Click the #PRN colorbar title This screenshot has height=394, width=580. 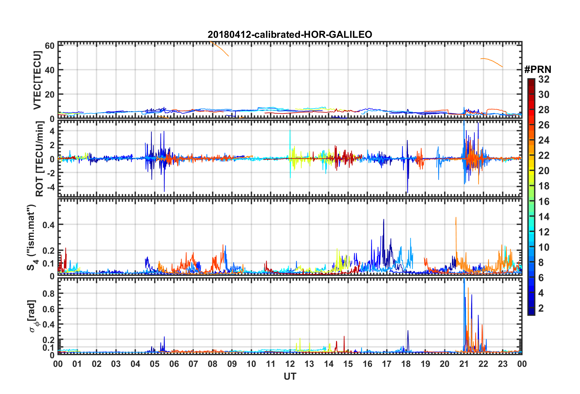(538, 70)
